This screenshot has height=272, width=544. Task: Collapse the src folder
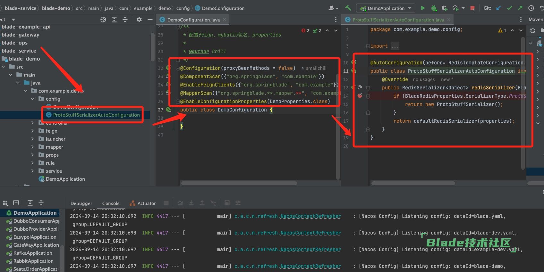click(x=4, y=67)
